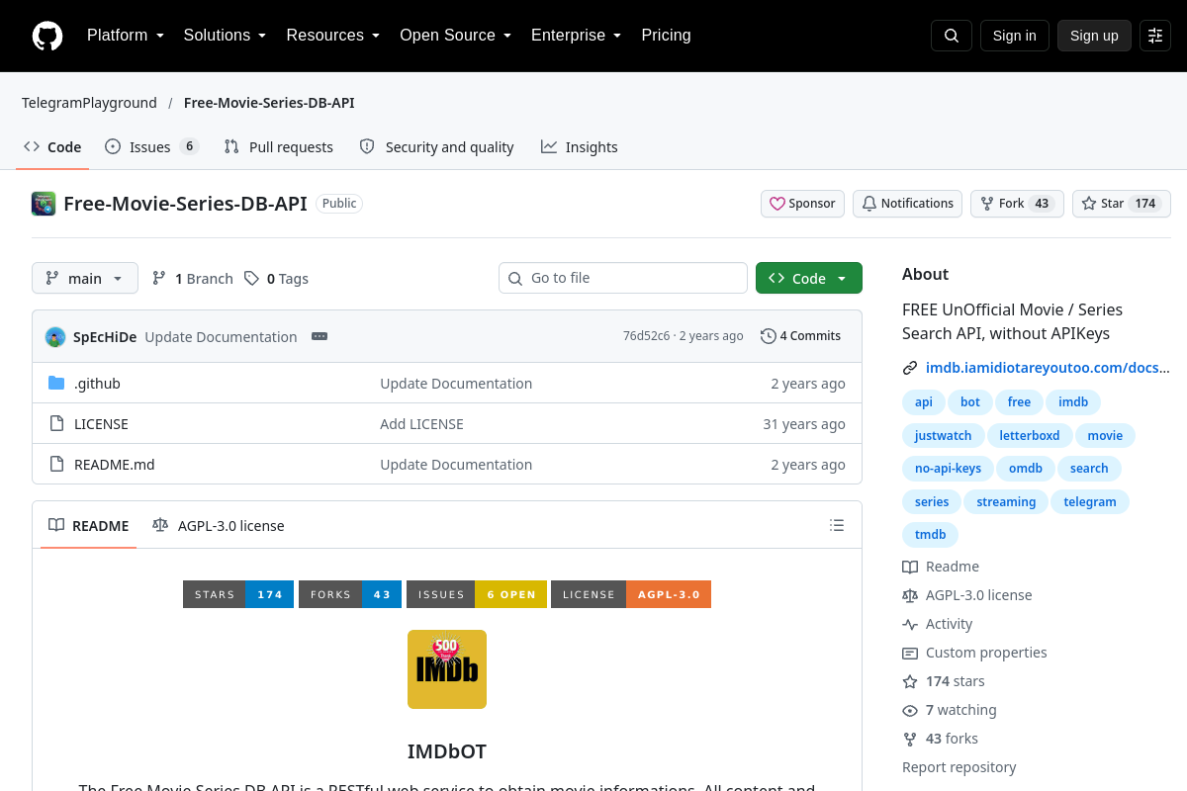Switch to the Issues tab

[x=152, y=147]
